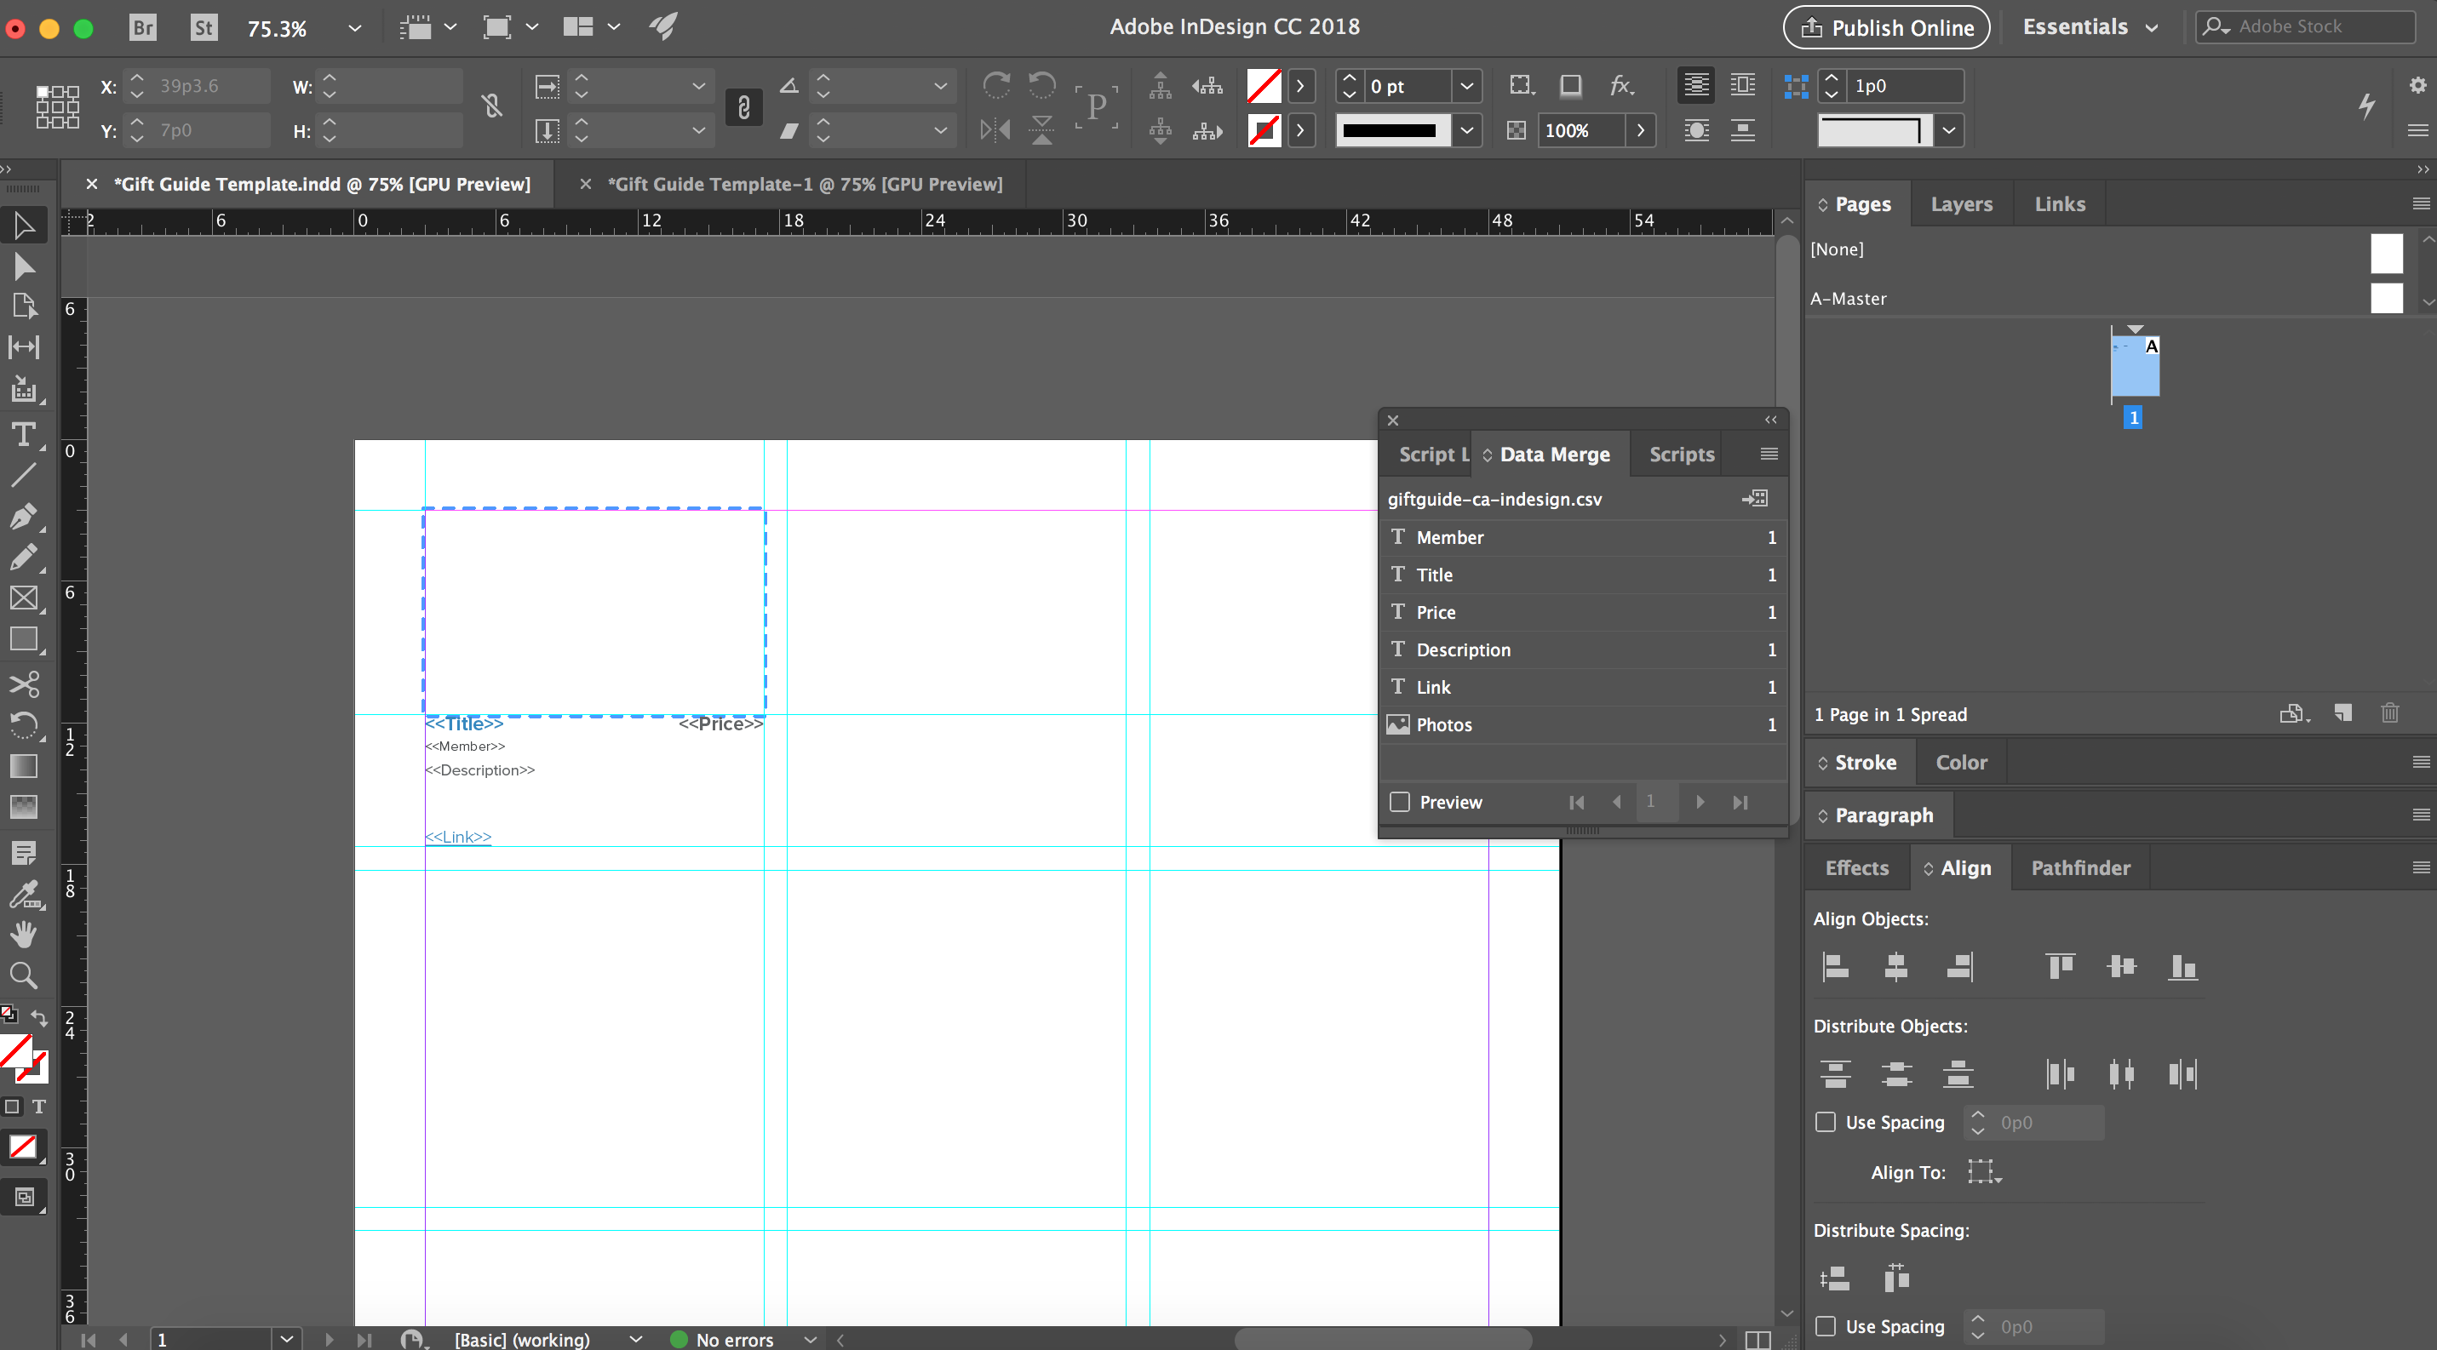Click Create Merged Document icon in Data Merge
Viewport: 2437px width, 1350px height.
click(1755, 498)
